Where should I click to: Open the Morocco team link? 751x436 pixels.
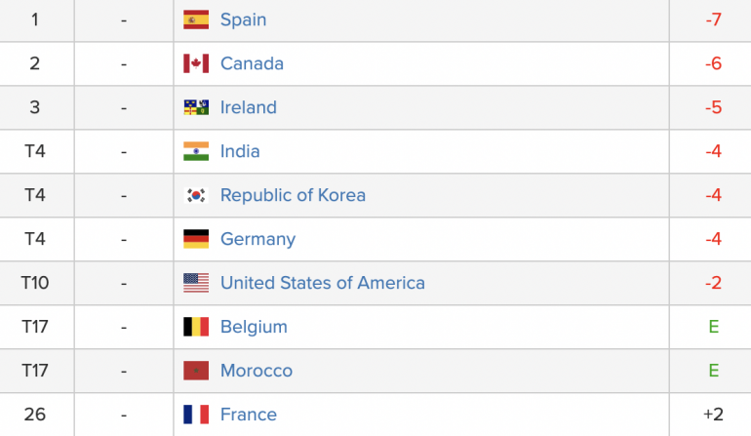click(257, 371)
